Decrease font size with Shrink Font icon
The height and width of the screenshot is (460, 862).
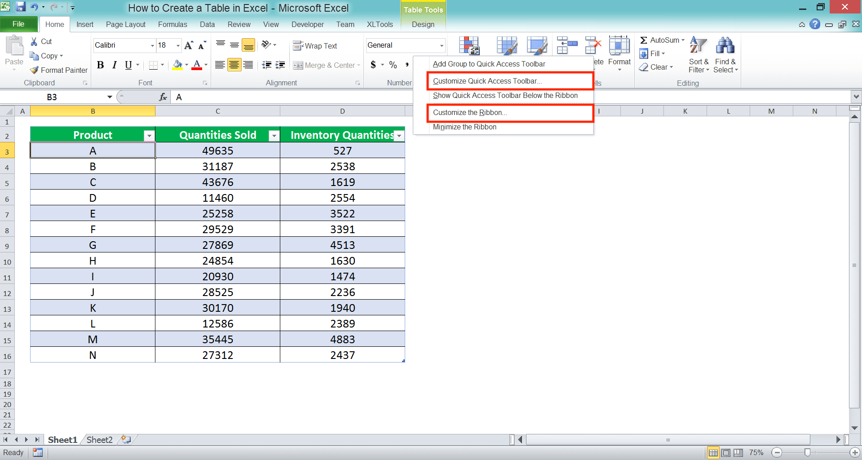click(x=202, y=45)
